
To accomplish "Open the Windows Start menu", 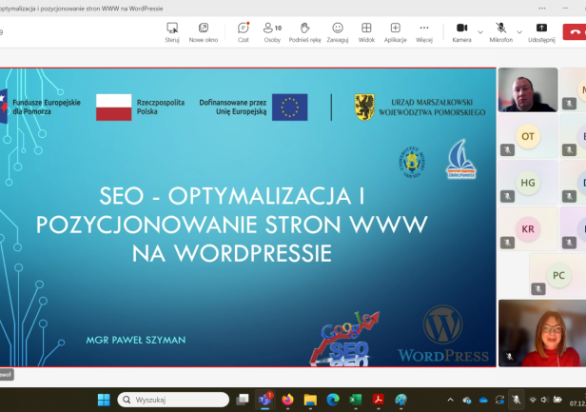I will 104,400.
